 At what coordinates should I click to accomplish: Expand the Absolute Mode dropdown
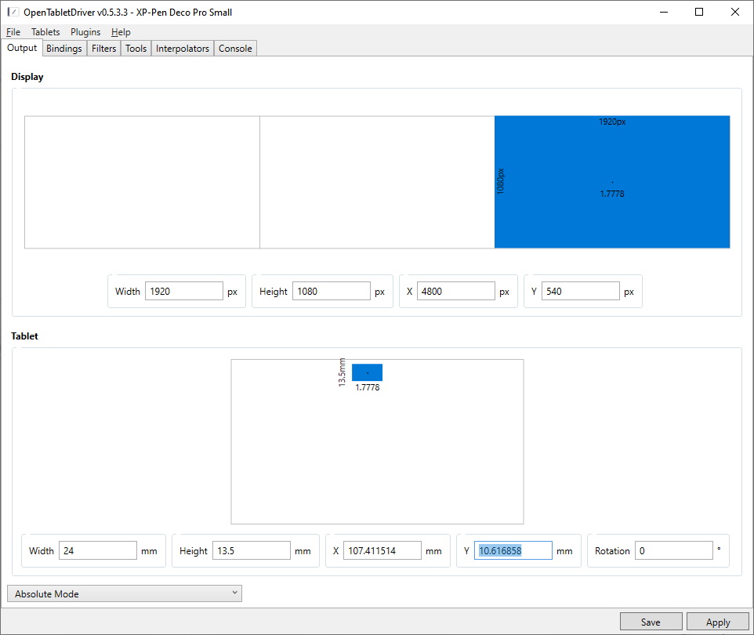125,593
